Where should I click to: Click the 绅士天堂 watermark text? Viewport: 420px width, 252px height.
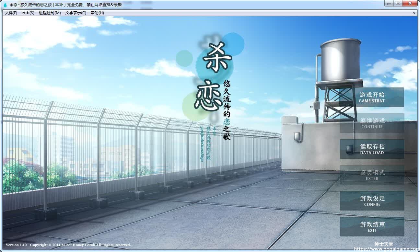(384, 244)
